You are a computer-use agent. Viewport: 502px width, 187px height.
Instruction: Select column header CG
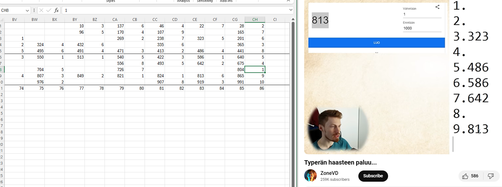(235, 19)
